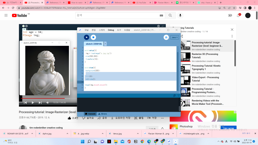Bookmark this page with the star
The image size is (258, 145).
point(234,8)
